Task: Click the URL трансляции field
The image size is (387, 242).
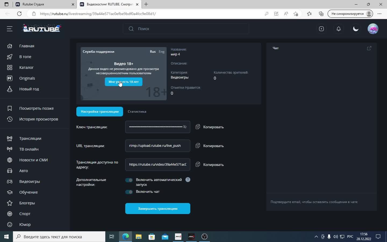Action: point(158,146)
